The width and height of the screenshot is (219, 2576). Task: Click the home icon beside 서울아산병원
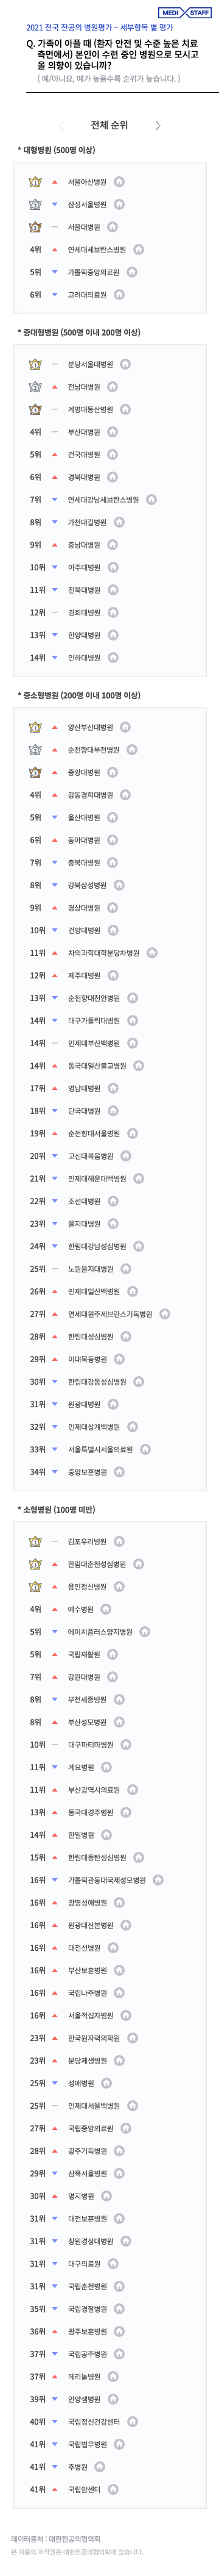pyautogui.click(x=119, y=182)
